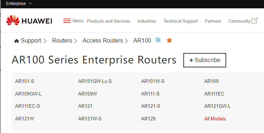The height and width of the screenshot is (133, 264).
Task: Open the red hamburger Menu icon
Action: pyautogui.click(x=67, y=21)
